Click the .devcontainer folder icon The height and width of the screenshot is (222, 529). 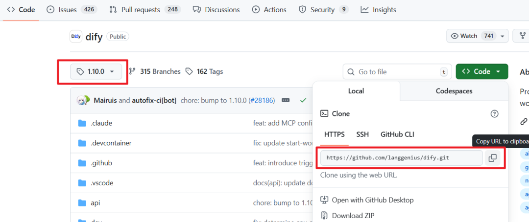tap(82, 143)
